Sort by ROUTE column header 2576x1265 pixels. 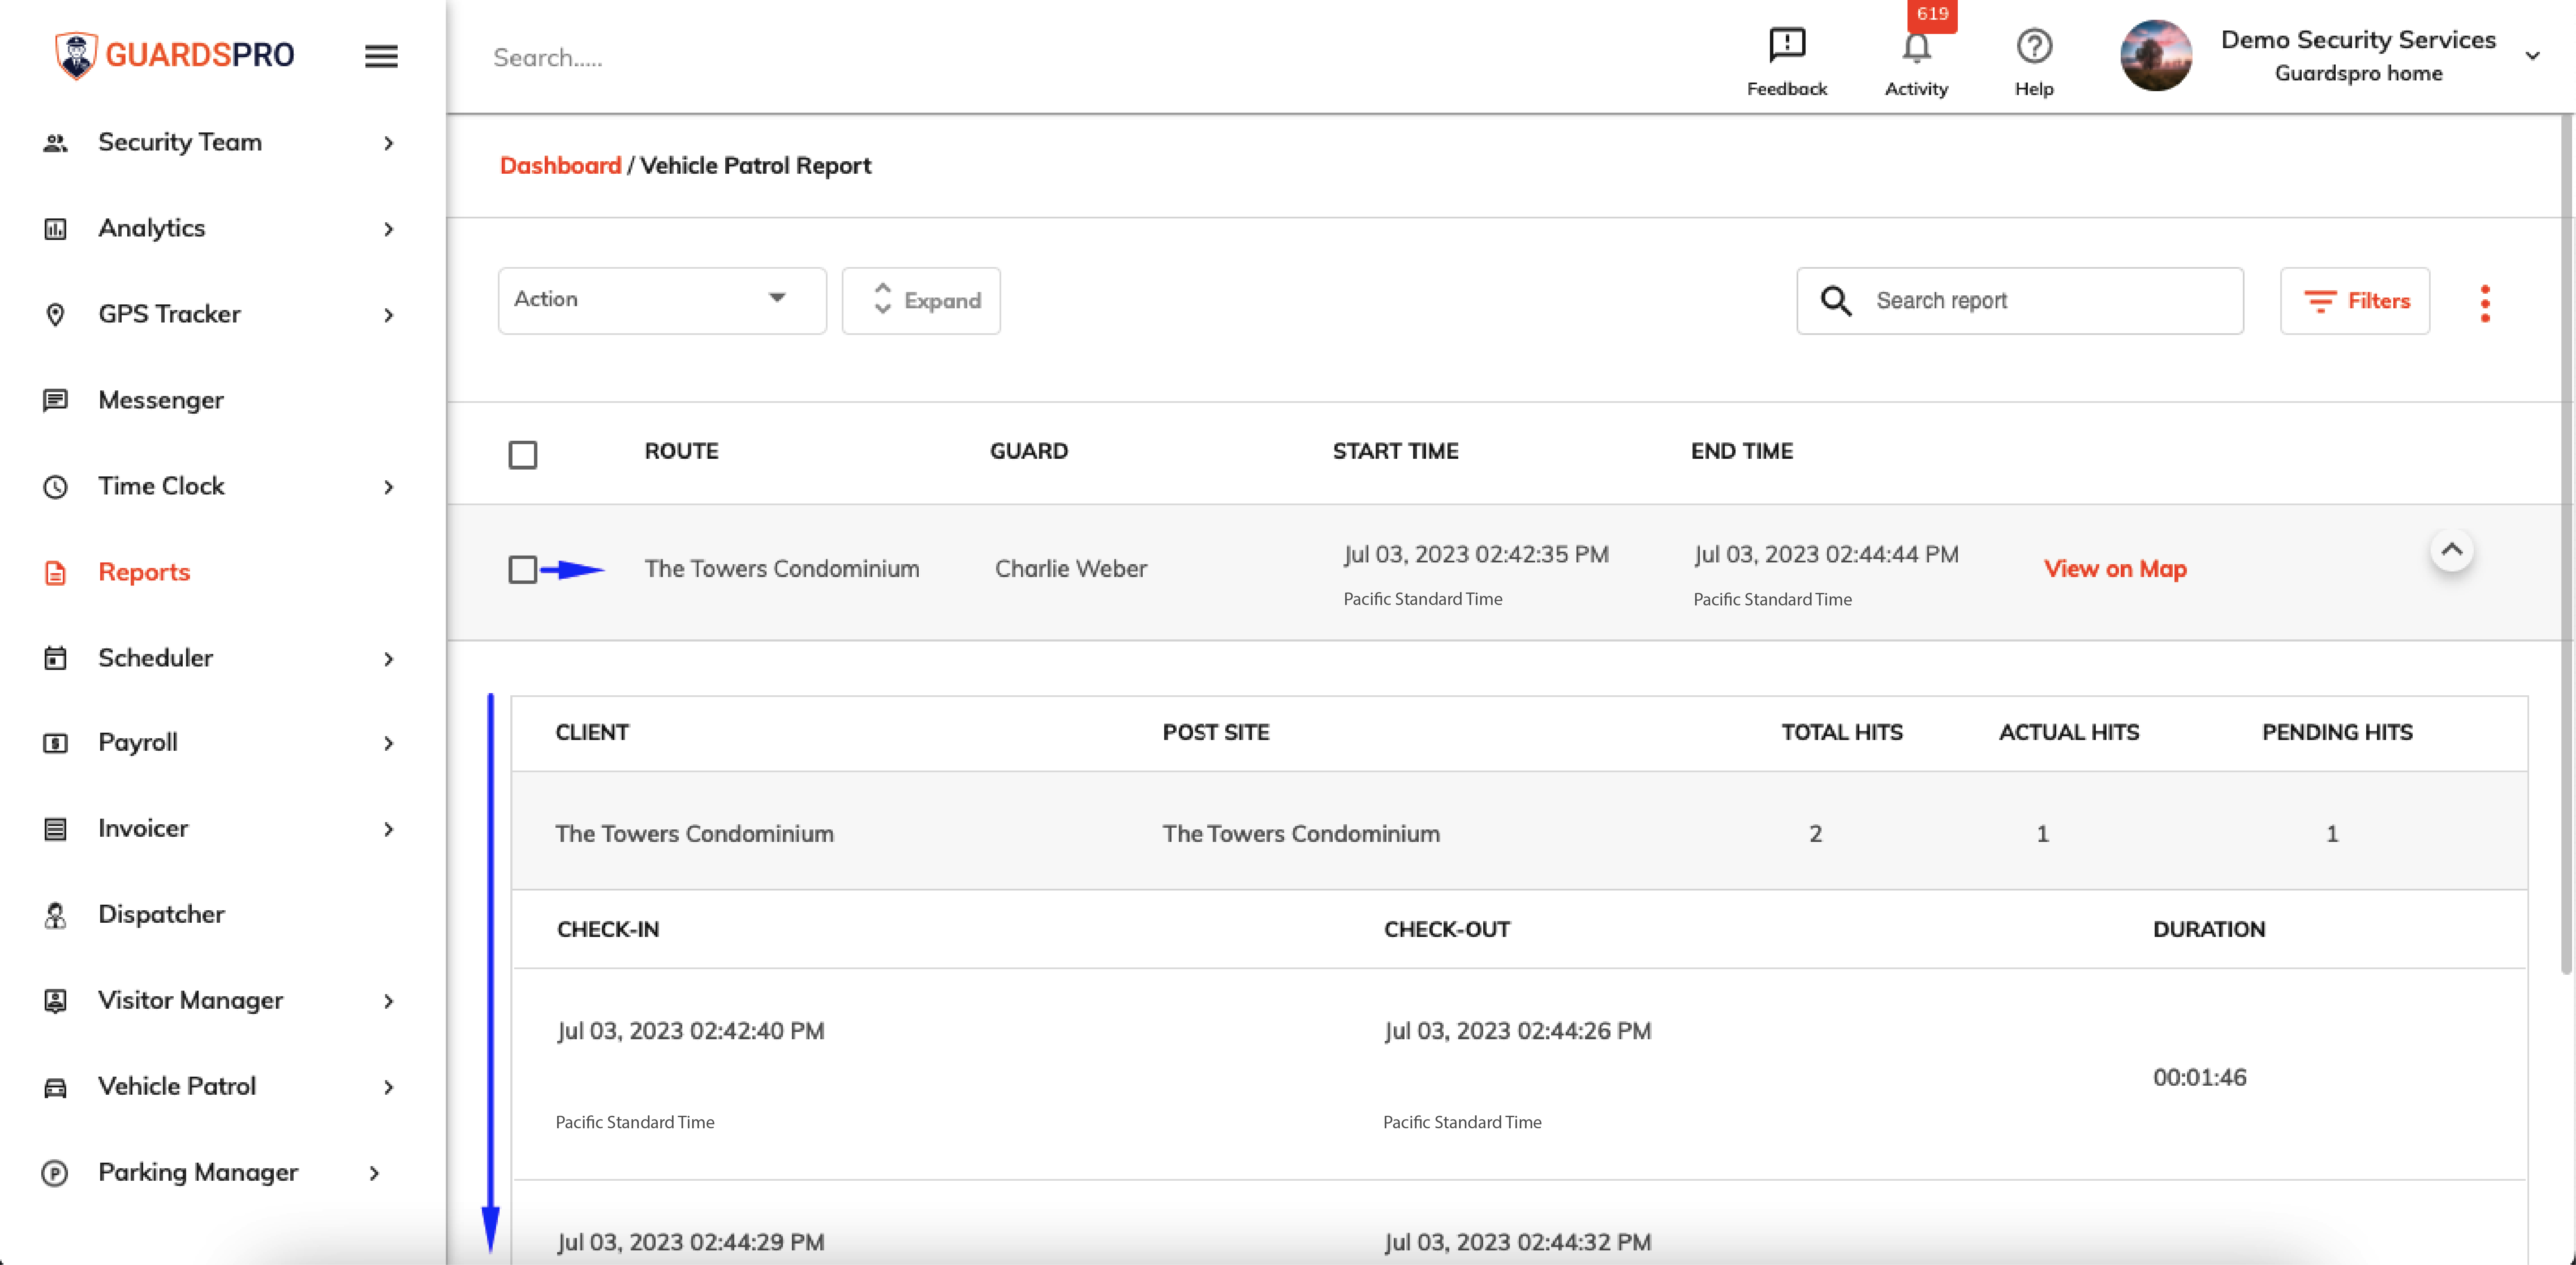[x=682, y=452]
